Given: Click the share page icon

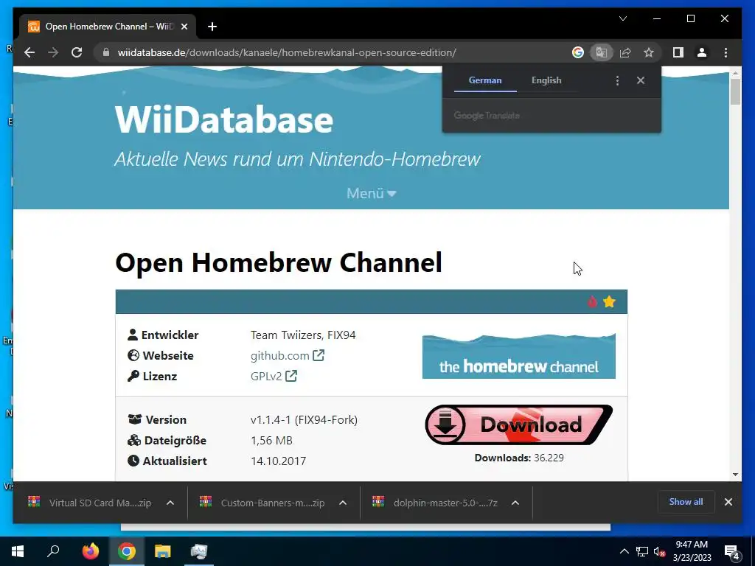Looking at the screenshot, I should [625, 52].
